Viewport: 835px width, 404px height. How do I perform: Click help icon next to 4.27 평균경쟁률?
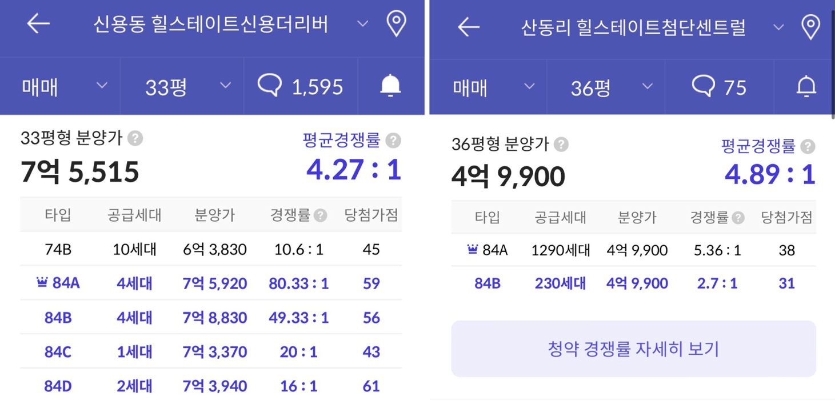pyautogui.click(x=393, y=141)
